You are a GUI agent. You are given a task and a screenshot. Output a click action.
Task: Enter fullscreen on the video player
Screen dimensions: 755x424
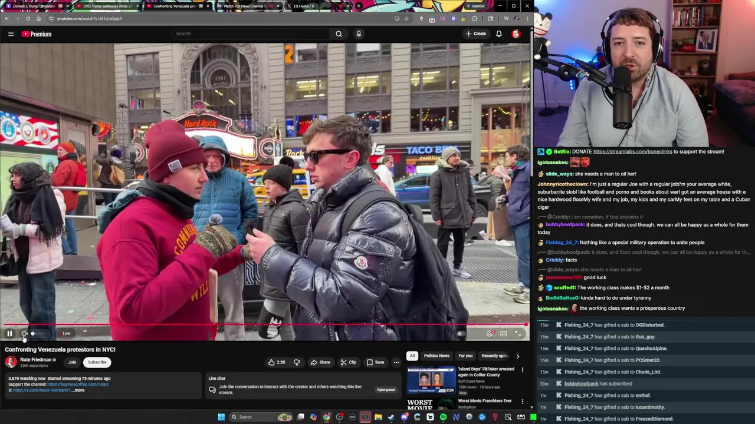(x=518, y=334)
